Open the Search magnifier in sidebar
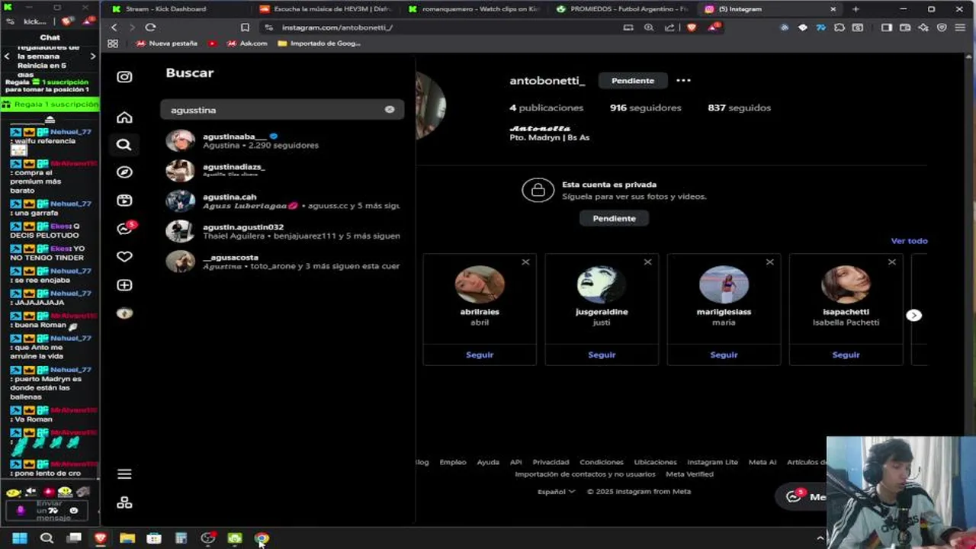The image size is (976, 549). 124,145
